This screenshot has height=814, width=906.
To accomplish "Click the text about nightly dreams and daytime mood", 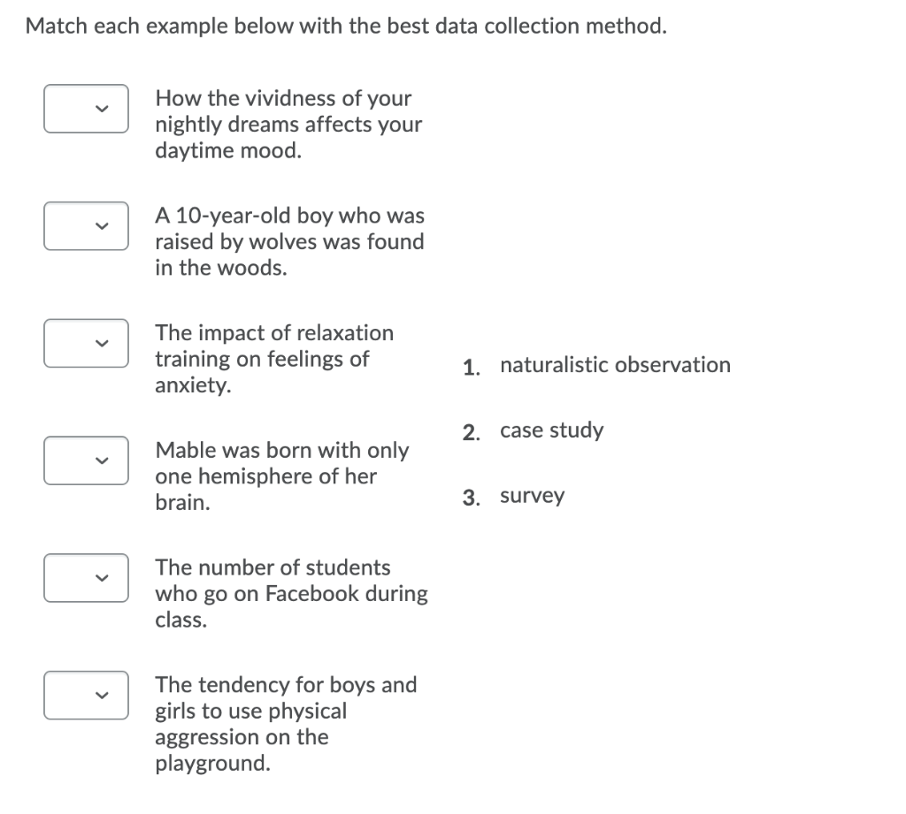I will (288, 124).
